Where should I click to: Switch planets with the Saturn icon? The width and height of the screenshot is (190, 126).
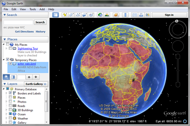coord(116,15)
